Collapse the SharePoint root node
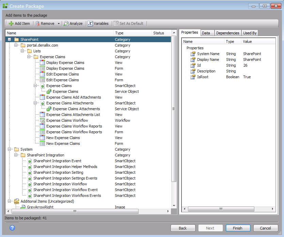The width and height of the screenshot is (284, 237). click(x=10, y=39)
